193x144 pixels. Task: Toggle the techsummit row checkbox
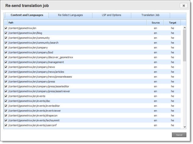(6, 120)
